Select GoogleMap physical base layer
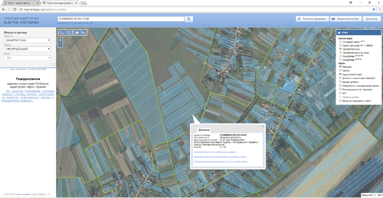 pyautogui.click(x=341, y=56)
